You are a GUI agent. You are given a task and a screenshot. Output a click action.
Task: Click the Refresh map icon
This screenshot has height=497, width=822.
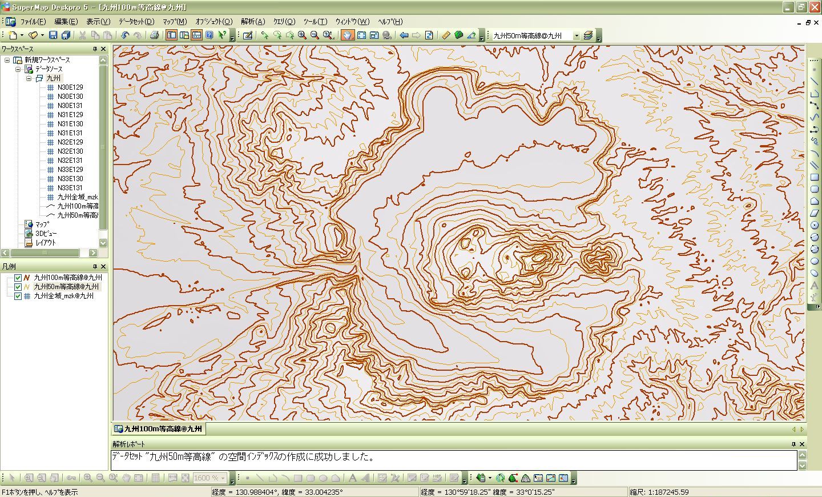click(x=429, y=35)
